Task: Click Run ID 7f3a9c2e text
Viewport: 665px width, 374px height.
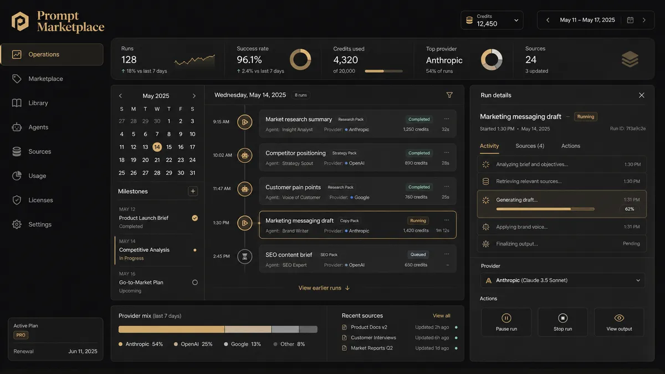Action: click(x=628, y=129)
